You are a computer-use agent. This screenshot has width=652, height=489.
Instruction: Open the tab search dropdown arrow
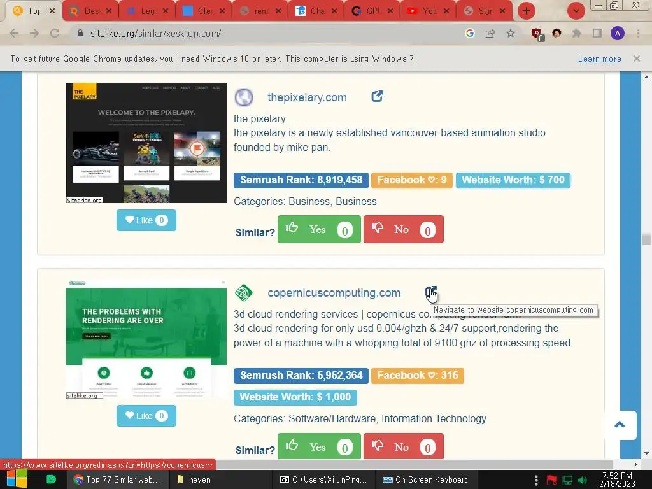tap(576, 11)
